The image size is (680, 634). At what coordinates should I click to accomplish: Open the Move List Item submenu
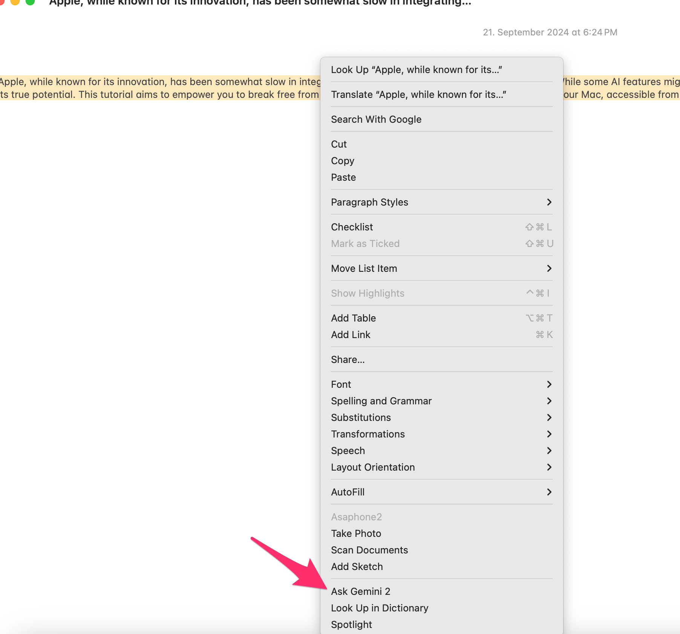point(441,268)
